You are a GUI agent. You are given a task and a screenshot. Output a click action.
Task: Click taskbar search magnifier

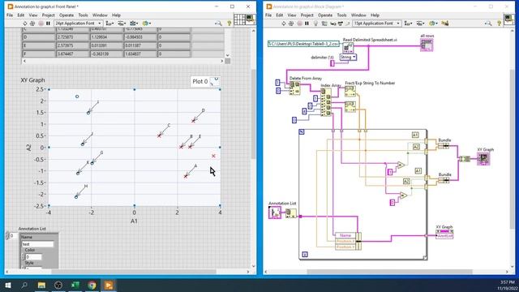(x=24, y=285)
